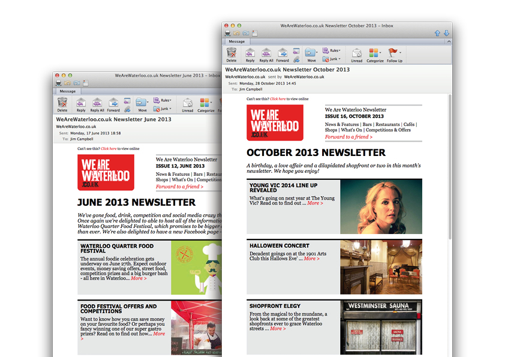Reply All in the October message window
Viewport: 505px width, 357px height.
click(266, 55)
